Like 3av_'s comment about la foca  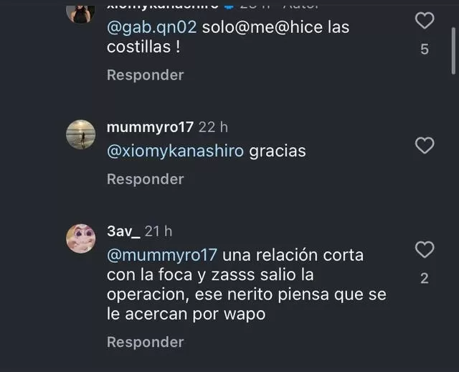(425, 249)
